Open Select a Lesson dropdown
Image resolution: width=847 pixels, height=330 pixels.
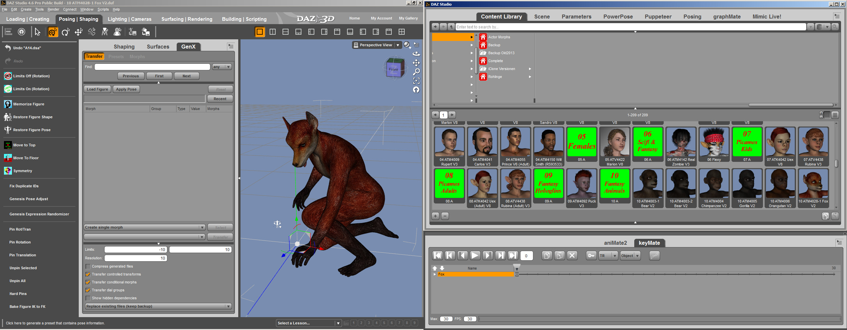(x=309, y=323)
